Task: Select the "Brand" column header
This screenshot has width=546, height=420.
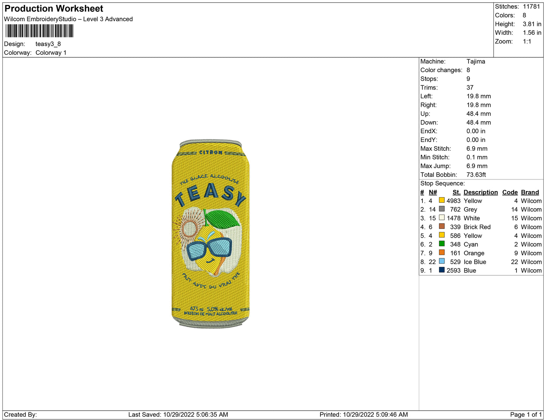Action: 530,192
